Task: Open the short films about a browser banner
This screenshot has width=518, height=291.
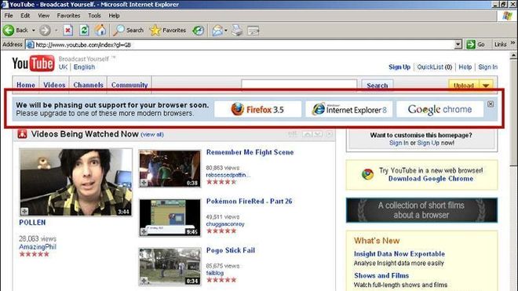Action: click(421, 210)
